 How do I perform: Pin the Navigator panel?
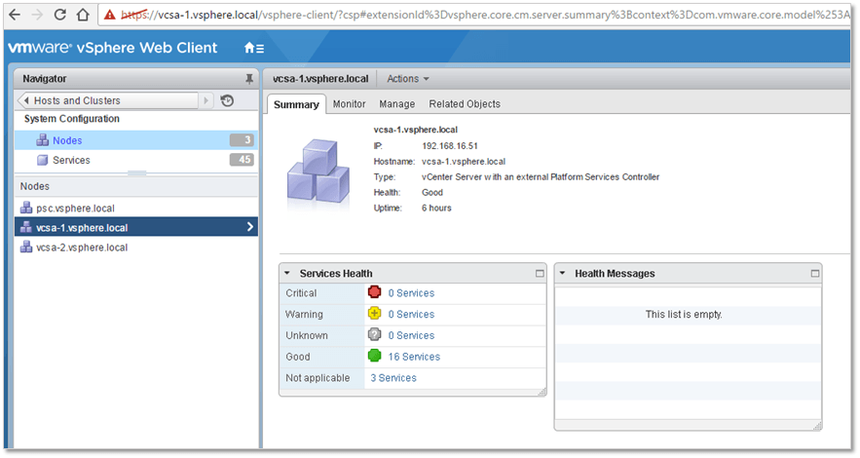coord(249,79)
